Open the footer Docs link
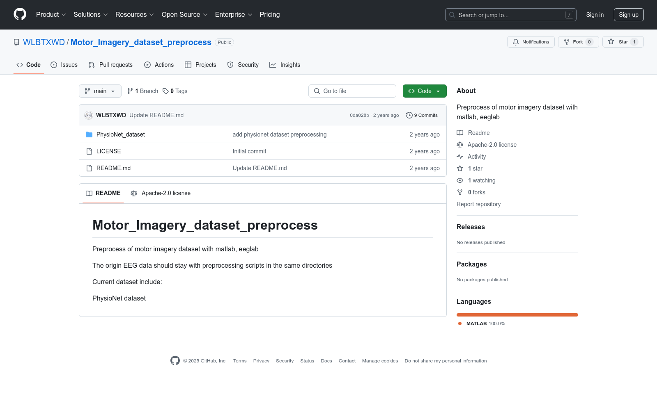 (326, 361)
